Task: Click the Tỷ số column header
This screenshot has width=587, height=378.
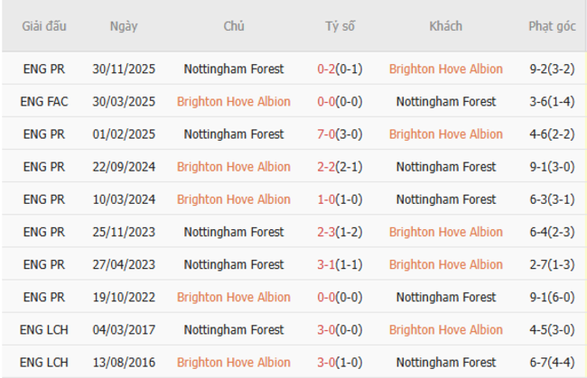Action: click(340, 26)
